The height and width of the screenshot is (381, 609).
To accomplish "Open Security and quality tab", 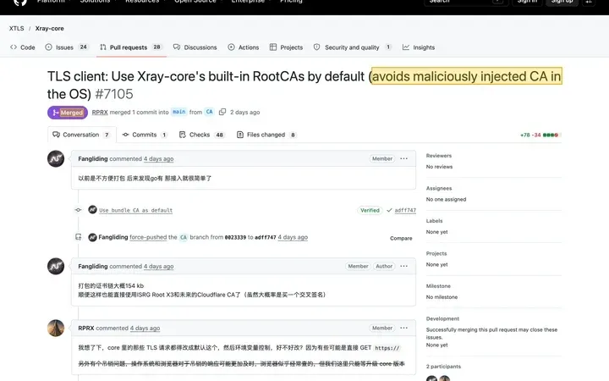I will pos(352,47).
